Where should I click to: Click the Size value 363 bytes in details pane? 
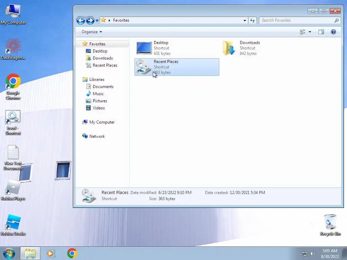pos(167,199)
